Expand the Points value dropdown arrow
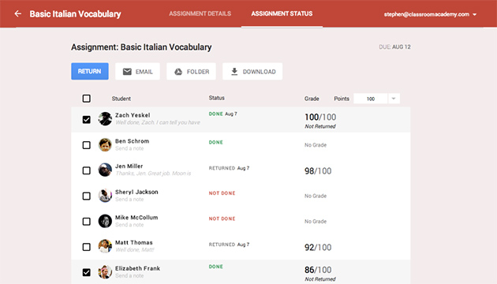The height and width of the screenshot is (284, 497). pos(394,99)
